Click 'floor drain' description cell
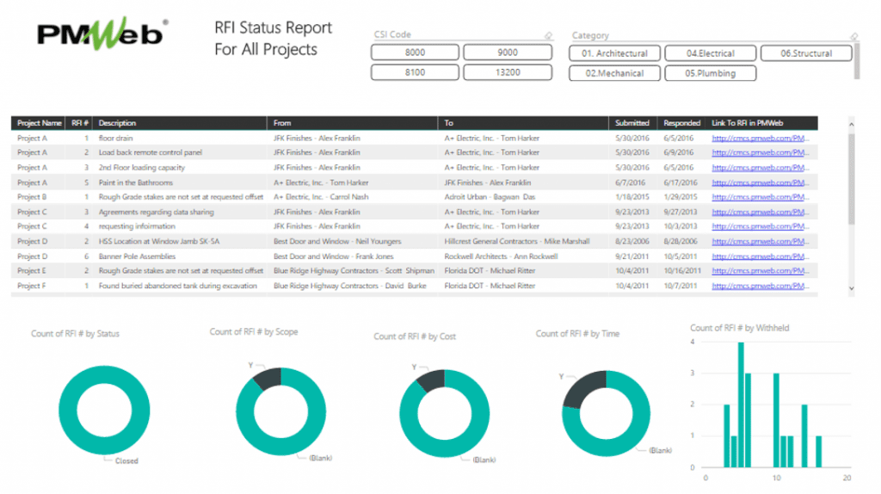The image size is (881, 494). pyautogui.click(x=116, y=139)
